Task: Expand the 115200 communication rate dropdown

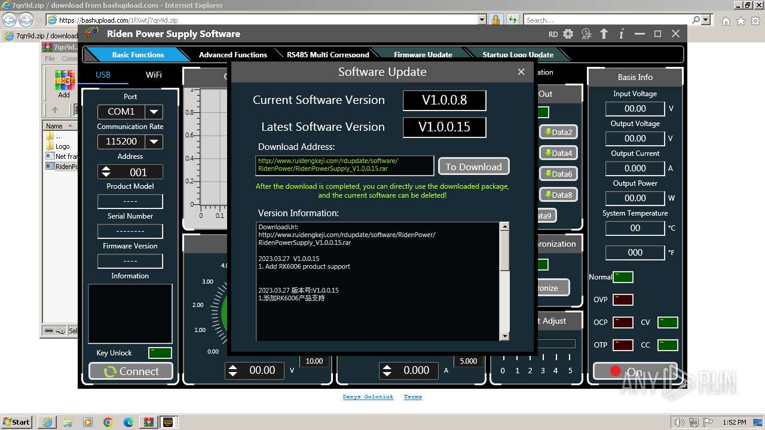Action: click(154, 142)
